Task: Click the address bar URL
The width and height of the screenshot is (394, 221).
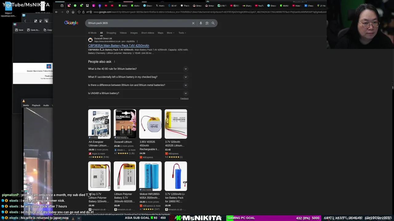Action: [209, 12]
